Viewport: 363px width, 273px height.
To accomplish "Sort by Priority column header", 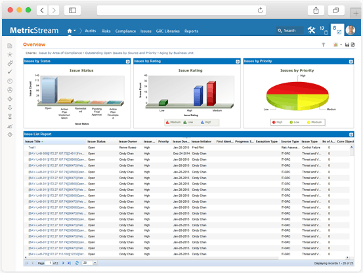I will tap(163, 142).
